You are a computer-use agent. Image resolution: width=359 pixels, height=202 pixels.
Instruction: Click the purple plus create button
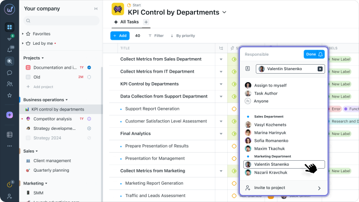[x=9, y=115]
